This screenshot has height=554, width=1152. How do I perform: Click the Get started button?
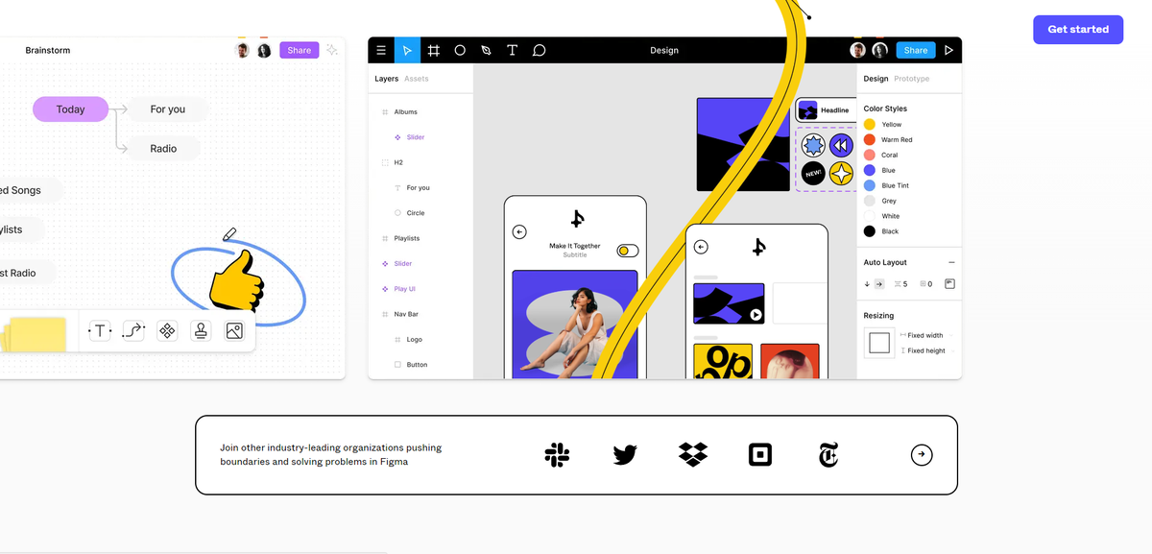1078,30
